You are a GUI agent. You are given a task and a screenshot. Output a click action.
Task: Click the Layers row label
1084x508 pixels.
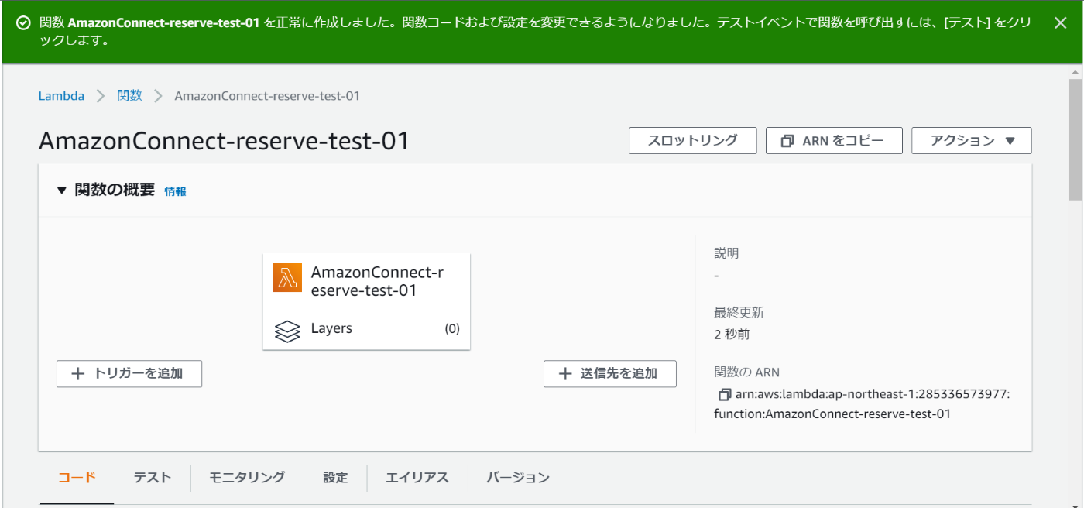point(331,328)
